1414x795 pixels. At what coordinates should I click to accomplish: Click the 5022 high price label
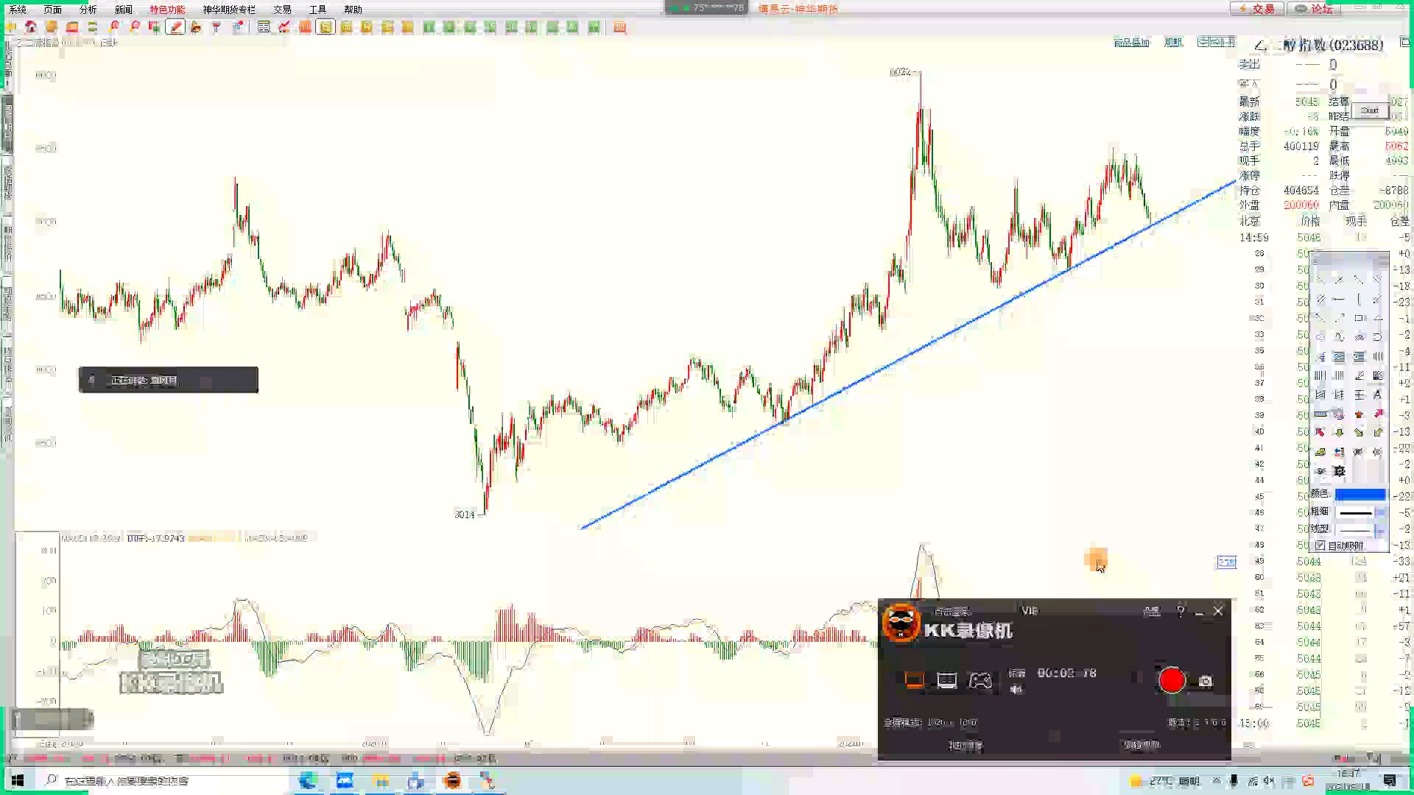[x=900, y=72]
